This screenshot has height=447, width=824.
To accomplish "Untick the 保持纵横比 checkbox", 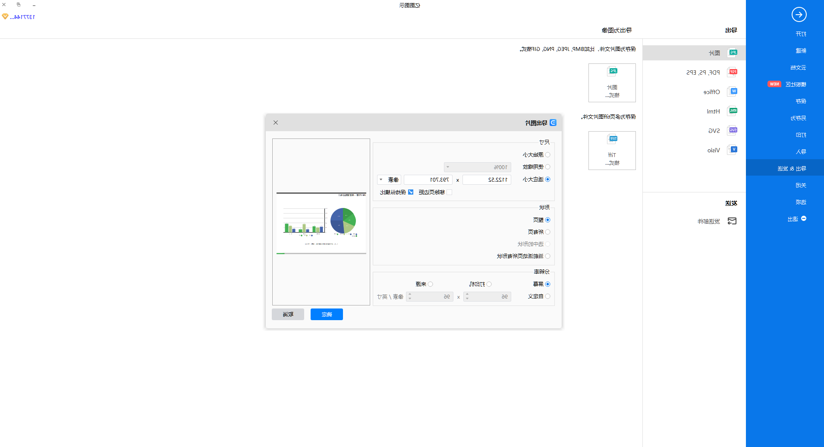I will coord(411,192).
